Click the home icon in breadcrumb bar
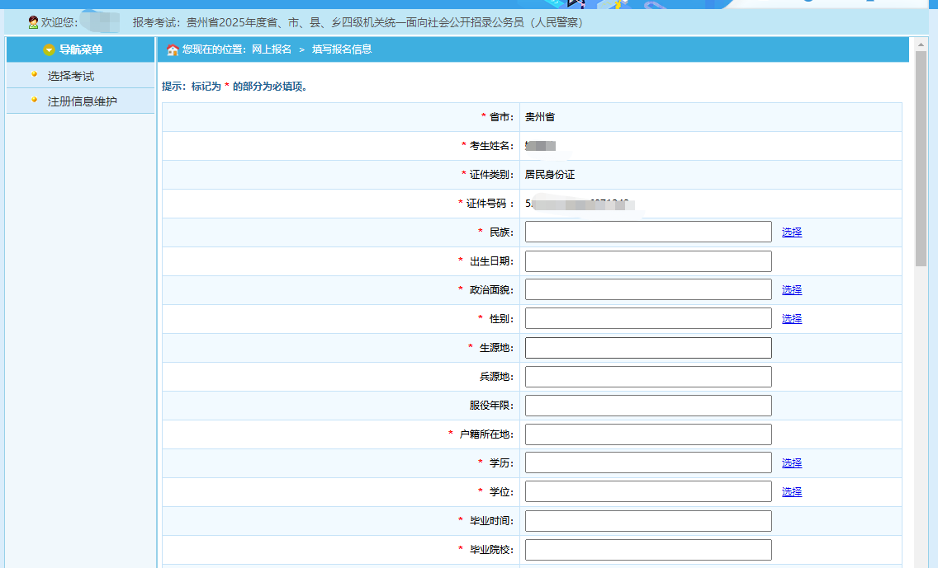The image size is (938, 568). pos(173,49)
